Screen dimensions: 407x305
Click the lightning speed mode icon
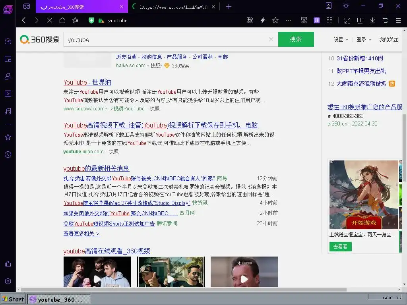tap(263, 20)
